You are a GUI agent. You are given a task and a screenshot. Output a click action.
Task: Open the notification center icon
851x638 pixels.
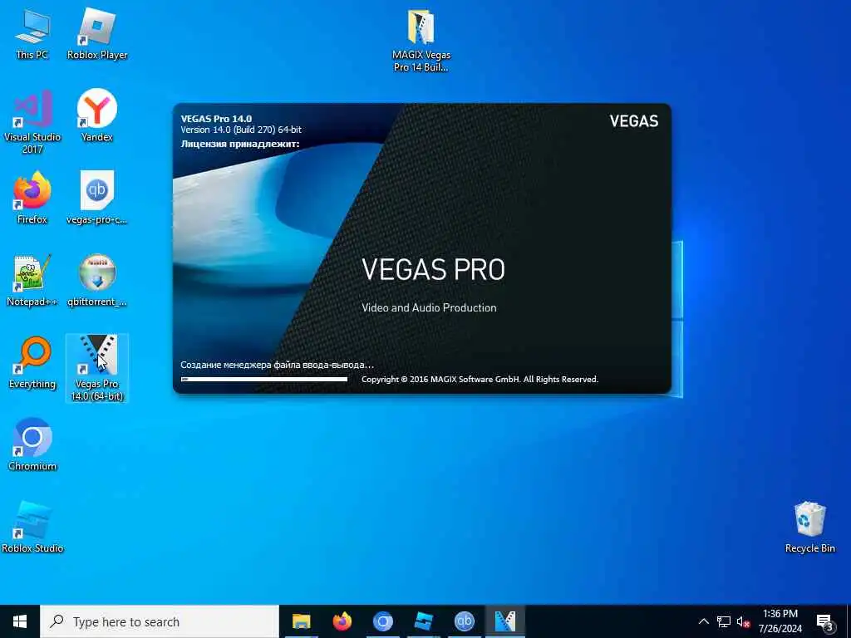(824, 621)
